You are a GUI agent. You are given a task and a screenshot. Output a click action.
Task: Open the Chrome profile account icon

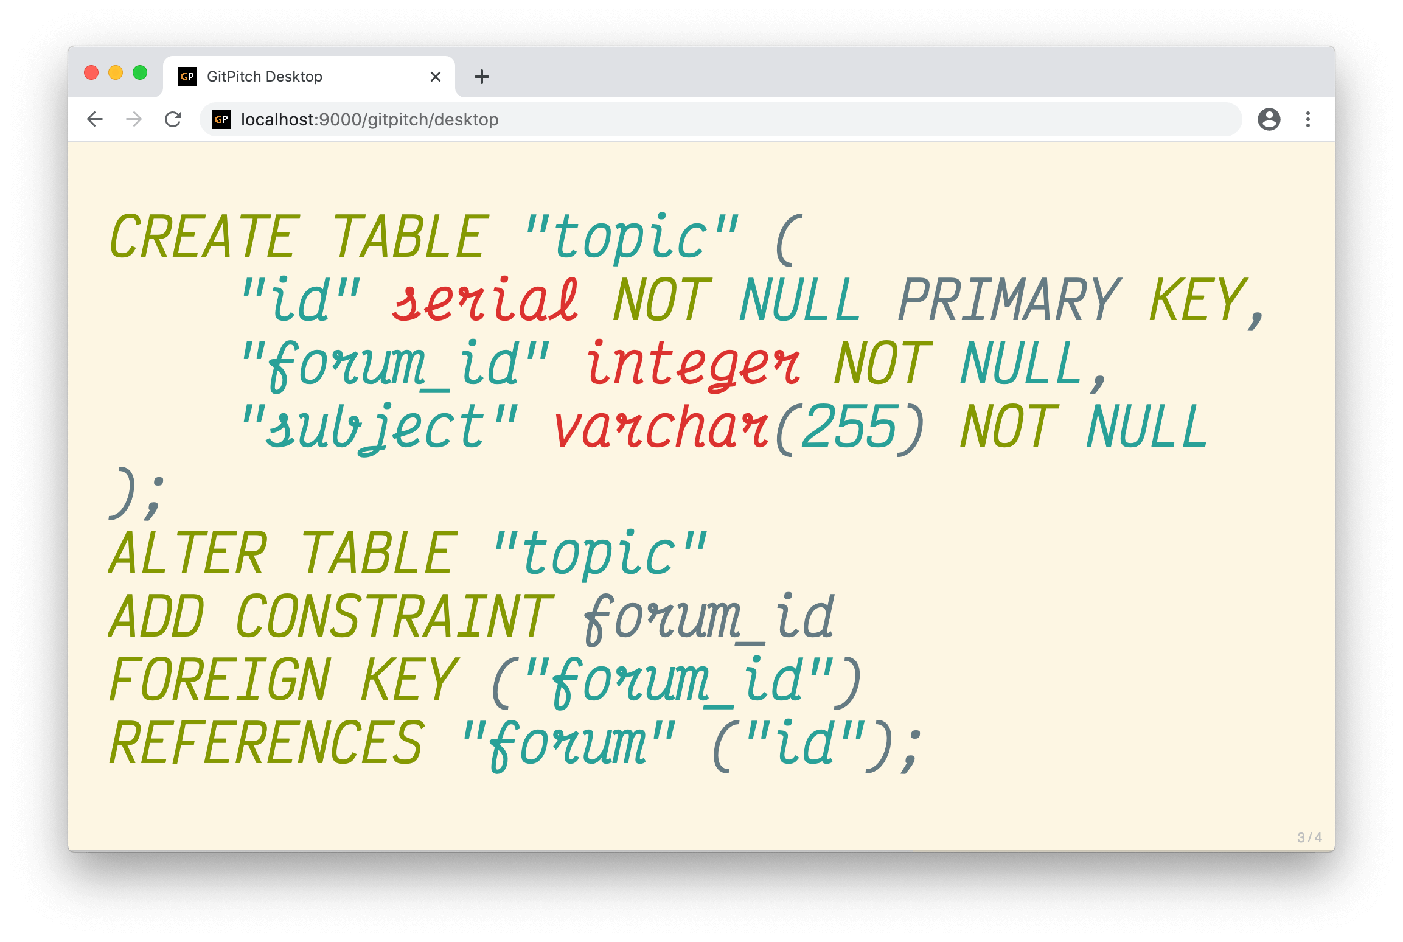click(x=1269, y=119)
